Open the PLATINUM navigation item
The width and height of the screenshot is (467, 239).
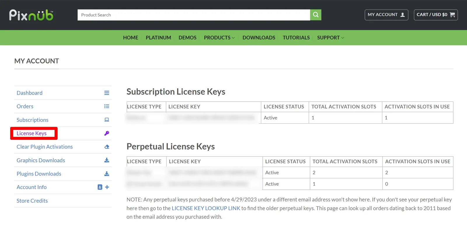[158, 38]
